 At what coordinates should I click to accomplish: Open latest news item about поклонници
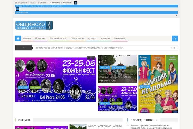pos(151,127)
